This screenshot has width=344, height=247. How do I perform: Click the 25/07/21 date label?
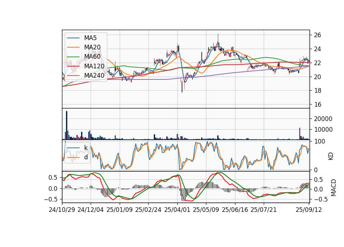[264, 210]
